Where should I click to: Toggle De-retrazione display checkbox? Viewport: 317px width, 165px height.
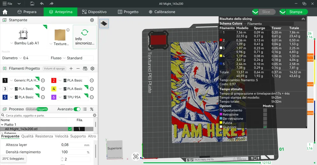[x=265, y=119]
